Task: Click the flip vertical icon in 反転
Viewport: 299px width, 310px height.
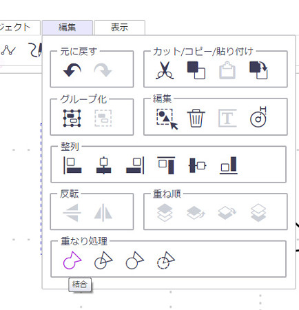Action: point(72,213)
